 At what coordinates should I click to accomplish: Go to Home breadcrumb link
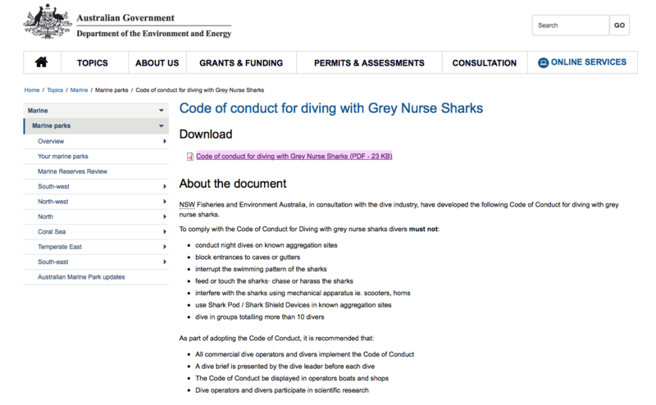(x=32, y=90)
